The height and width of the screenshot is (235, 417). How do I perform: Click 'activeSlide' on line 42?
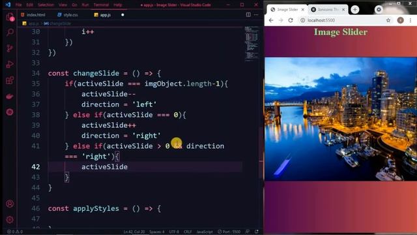tap(104, 167)
